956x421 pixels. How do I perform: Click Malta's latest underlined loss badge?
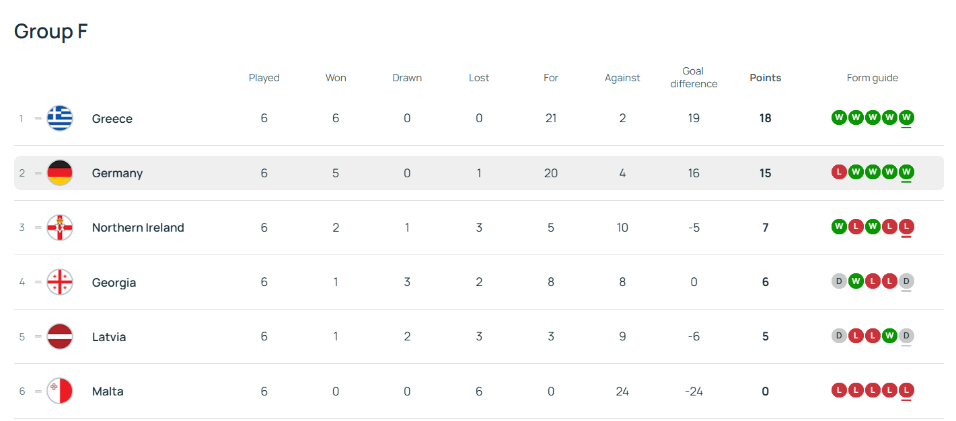point(906,390)
